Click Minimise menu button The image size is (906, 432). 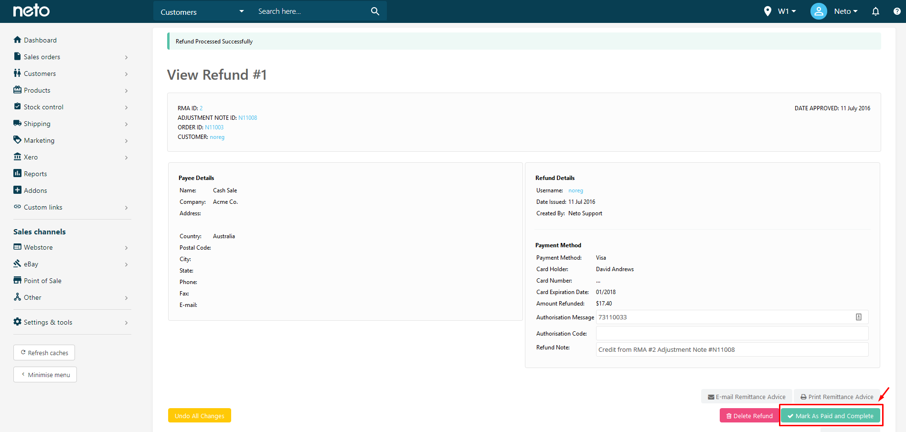click(x=45, y=375)
